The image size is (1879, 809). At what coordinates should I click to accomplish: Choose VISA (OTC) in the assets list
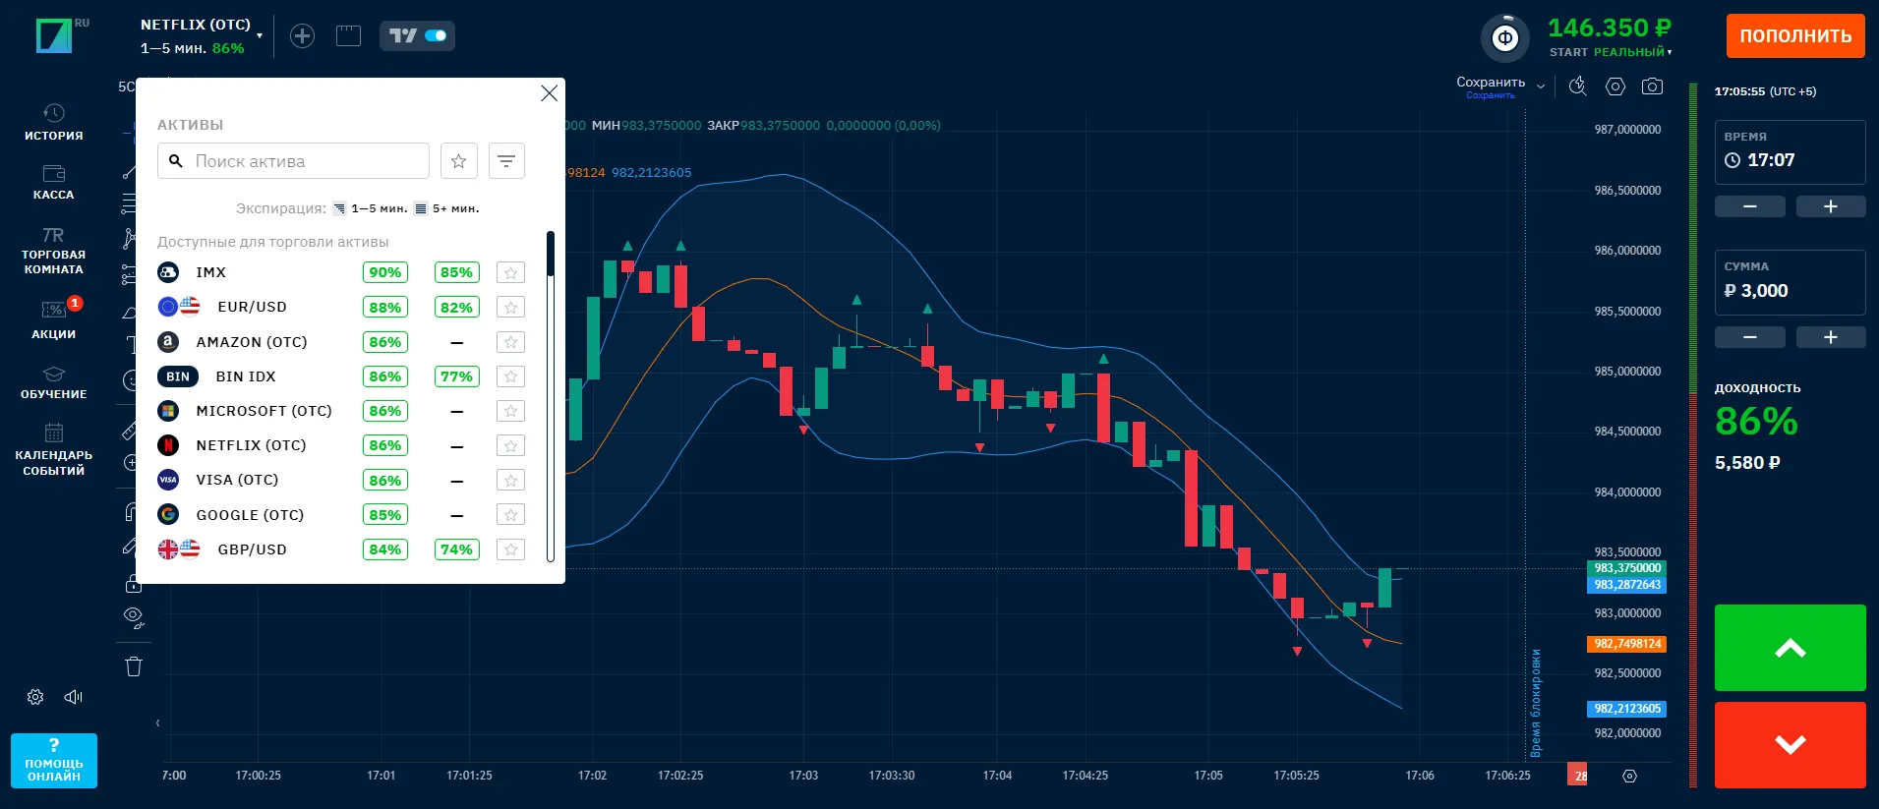pos(237,480)
